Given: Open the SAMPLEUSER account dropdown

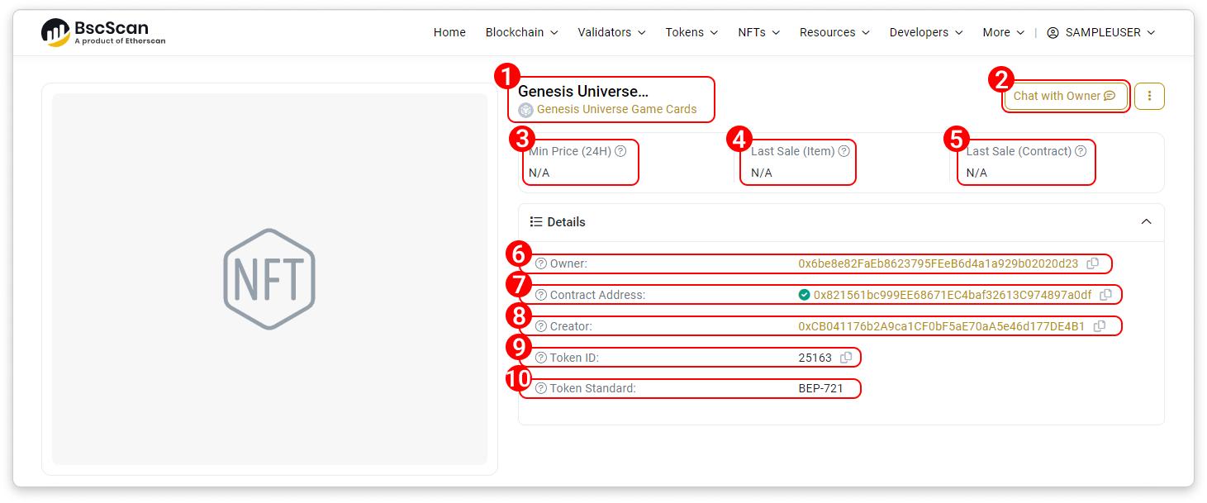Looking at the screenshot, I should (1100, 32).
